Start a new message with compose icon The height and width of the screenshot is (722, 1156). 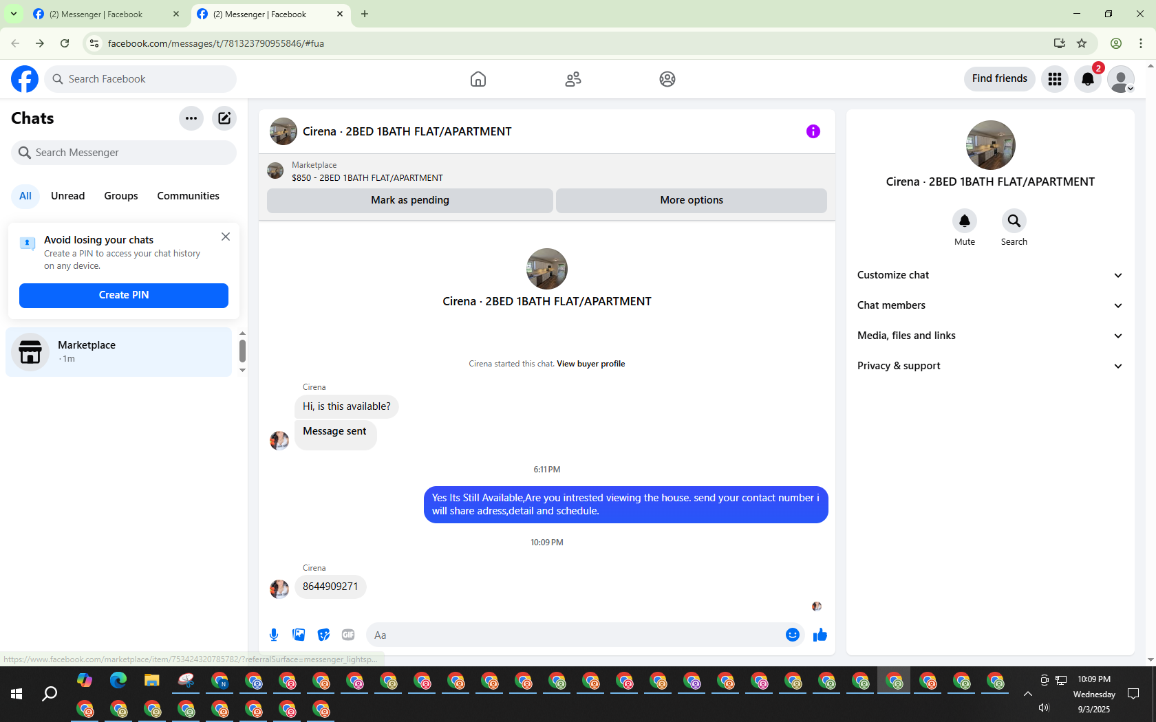tap(224, 118)
